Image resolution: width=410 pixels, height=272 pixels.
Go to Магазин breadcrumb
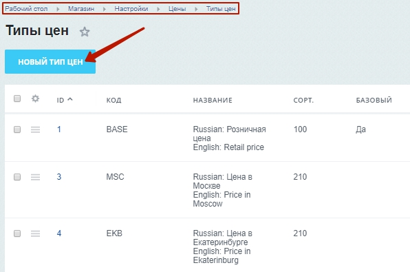(81, 9)
